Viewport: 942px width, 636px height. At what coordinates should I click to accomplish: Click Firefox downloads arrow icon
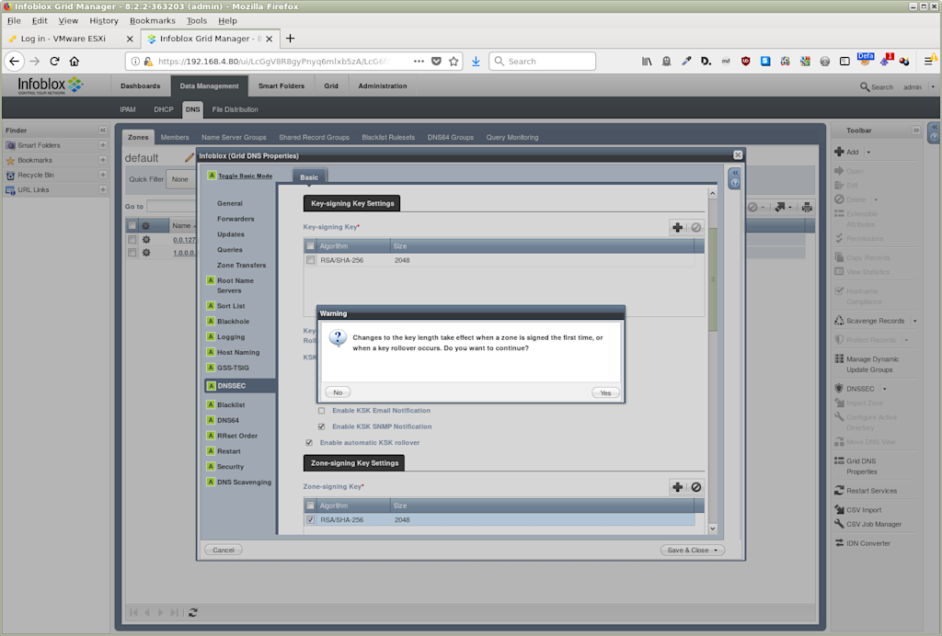click(x=476, y=62)
